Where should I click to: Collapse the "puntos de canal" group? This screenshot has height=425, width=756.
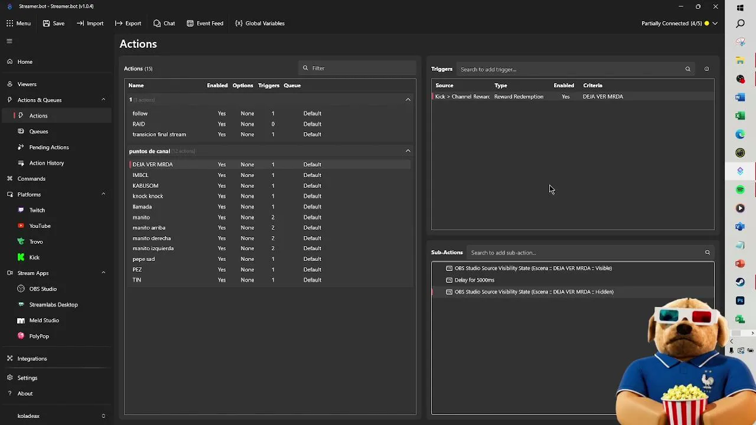tap(408, 151)
